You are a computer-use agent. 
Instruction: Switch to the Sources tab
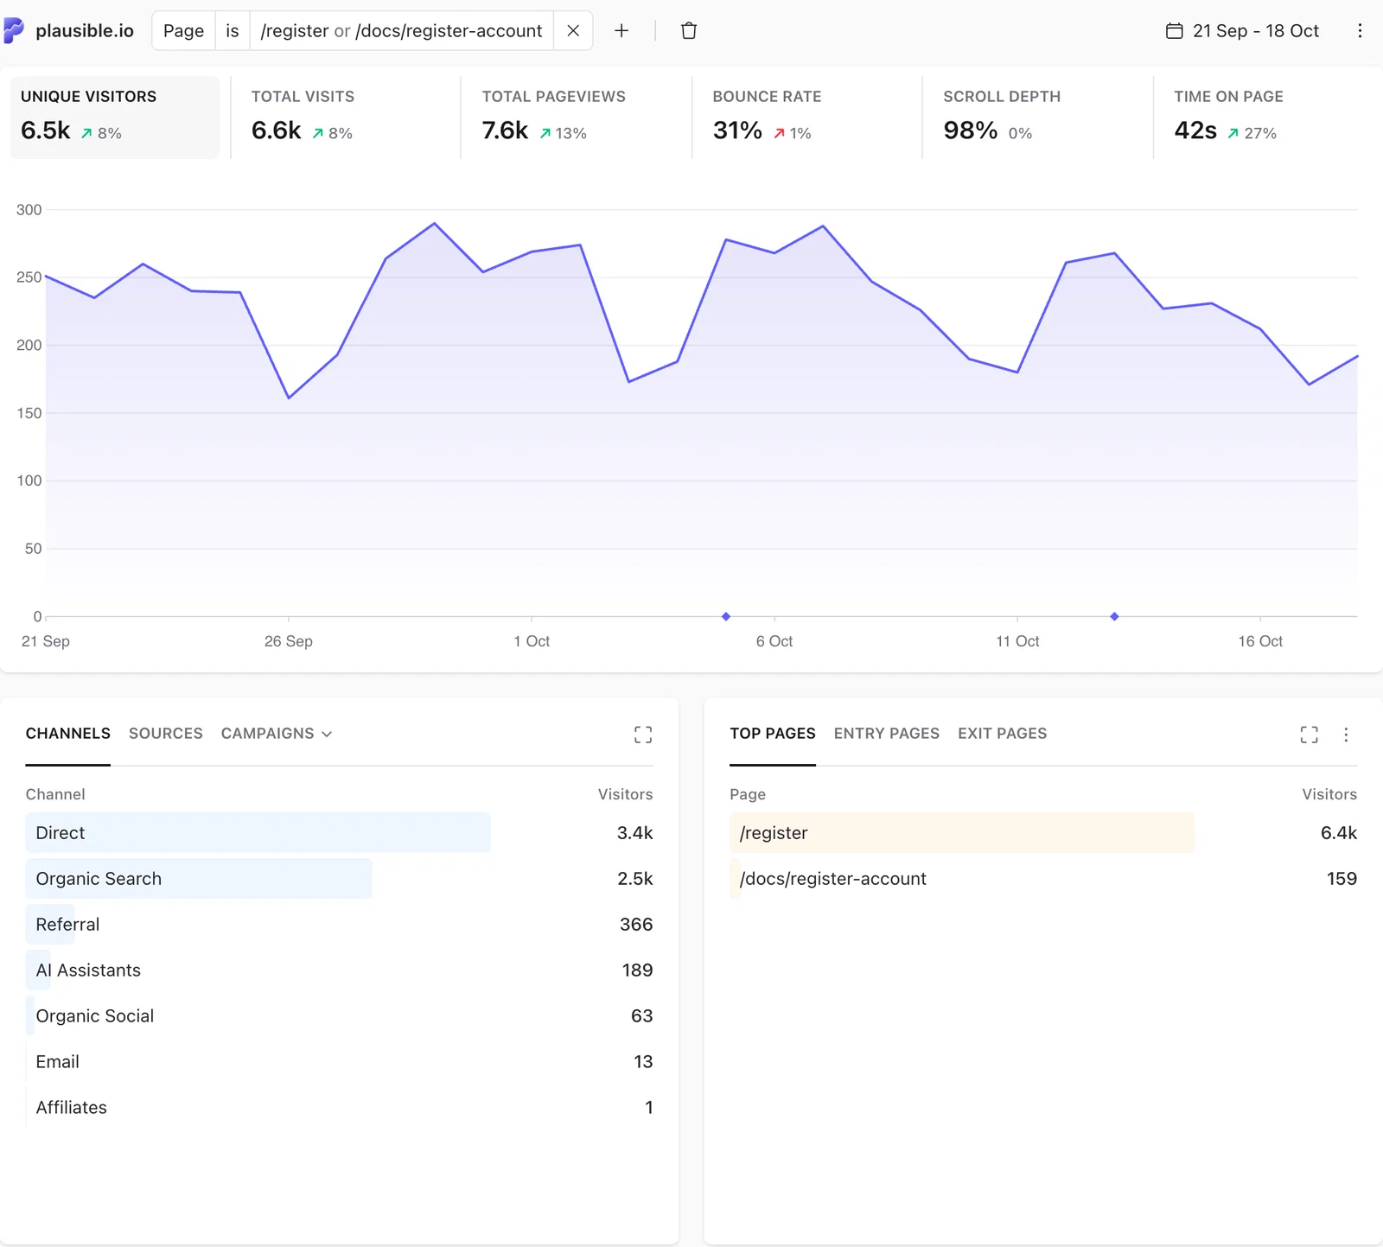click(166, 734)
